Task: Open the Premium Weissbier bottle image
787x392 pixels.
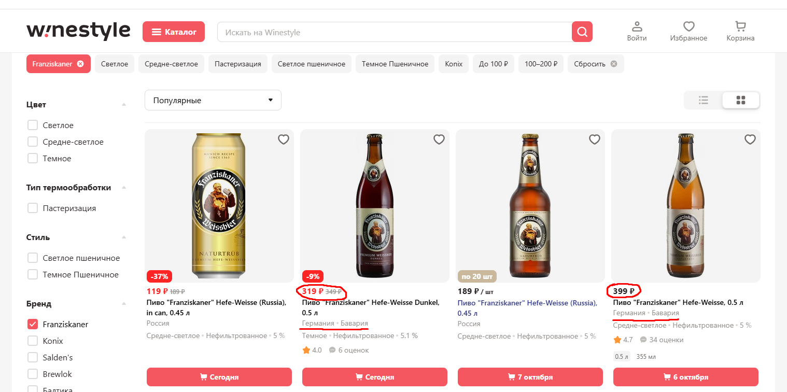Action: (686, 206)
